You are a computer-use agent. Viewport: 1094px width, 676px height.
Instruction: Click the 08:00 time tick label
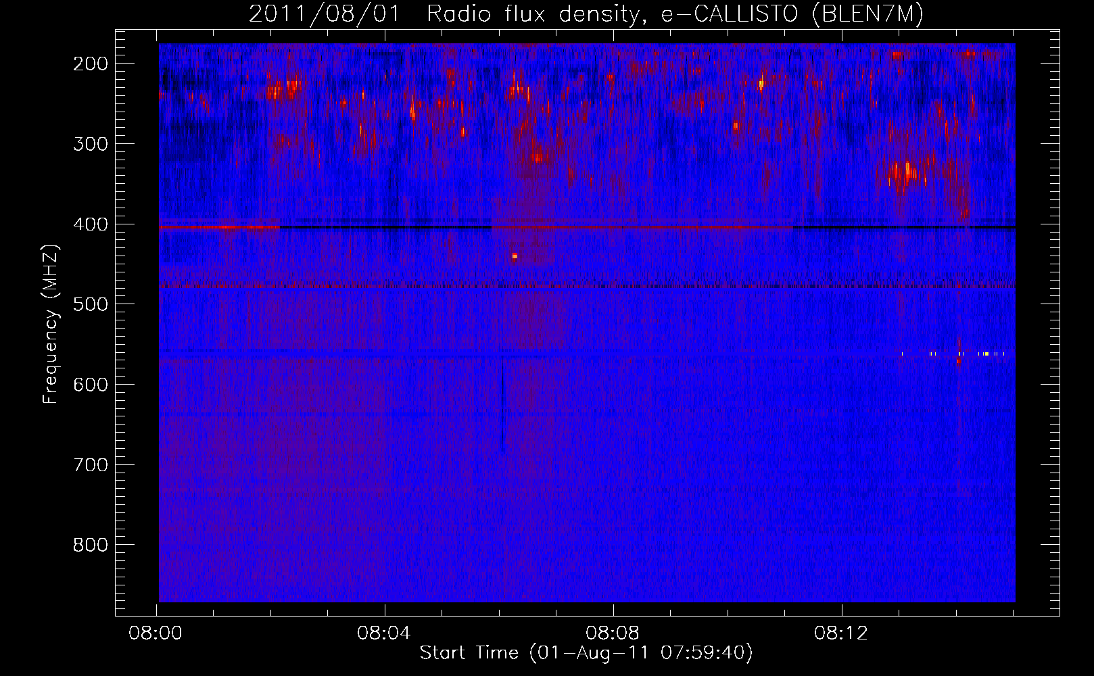(x=156, y=633)
